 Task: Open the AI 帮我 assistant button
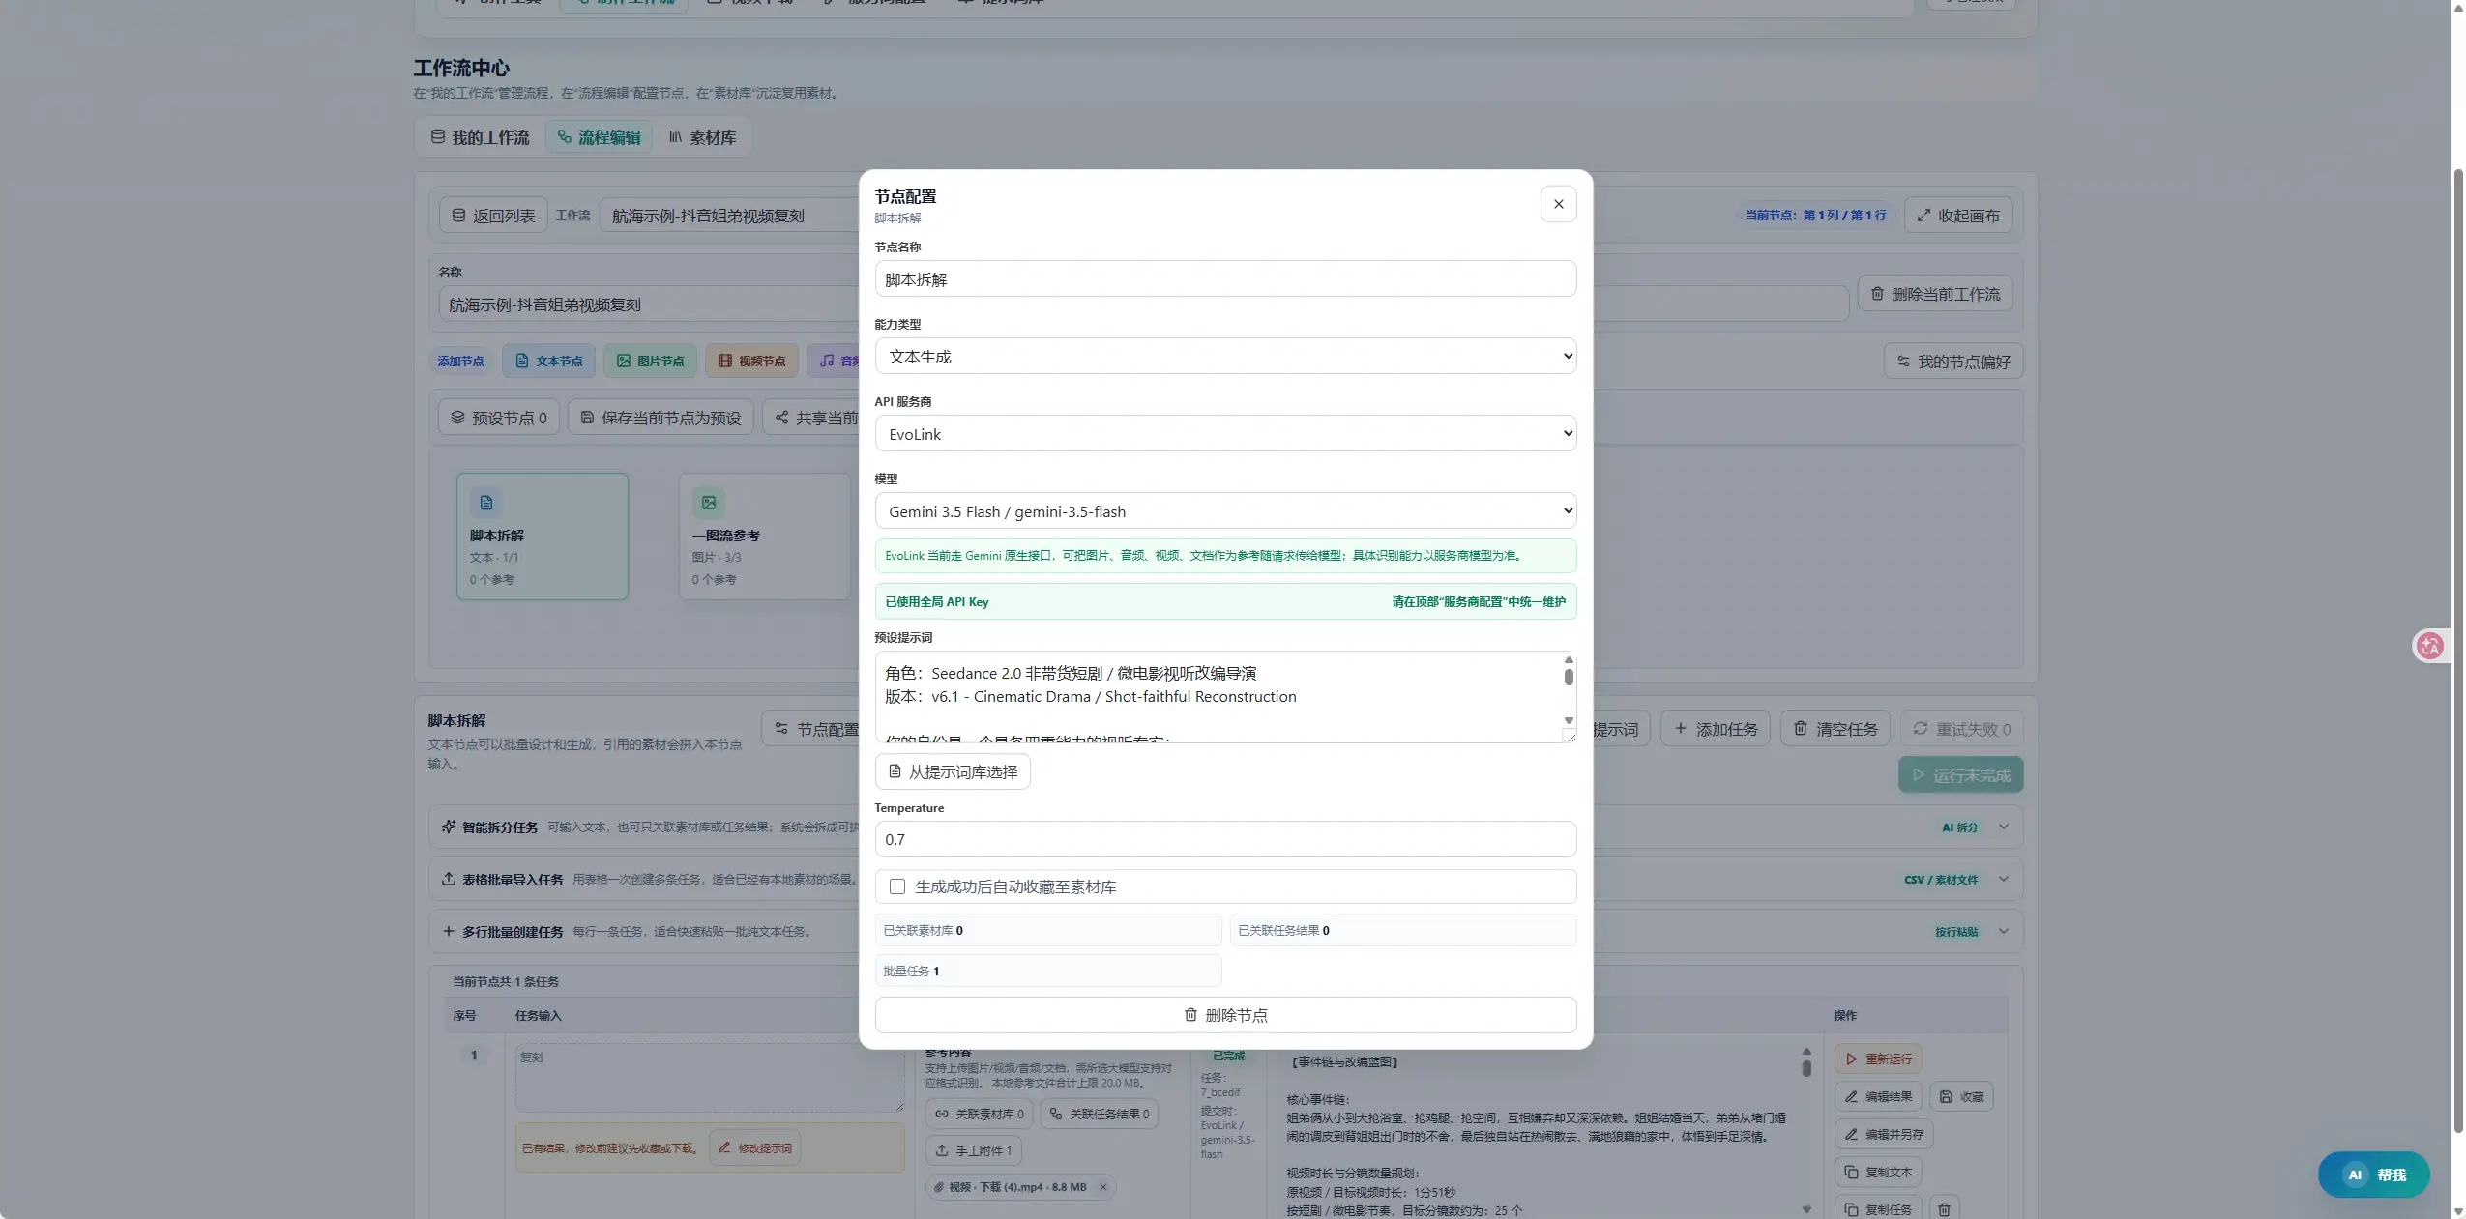pyautogui.click(x=2373, y=1175)
